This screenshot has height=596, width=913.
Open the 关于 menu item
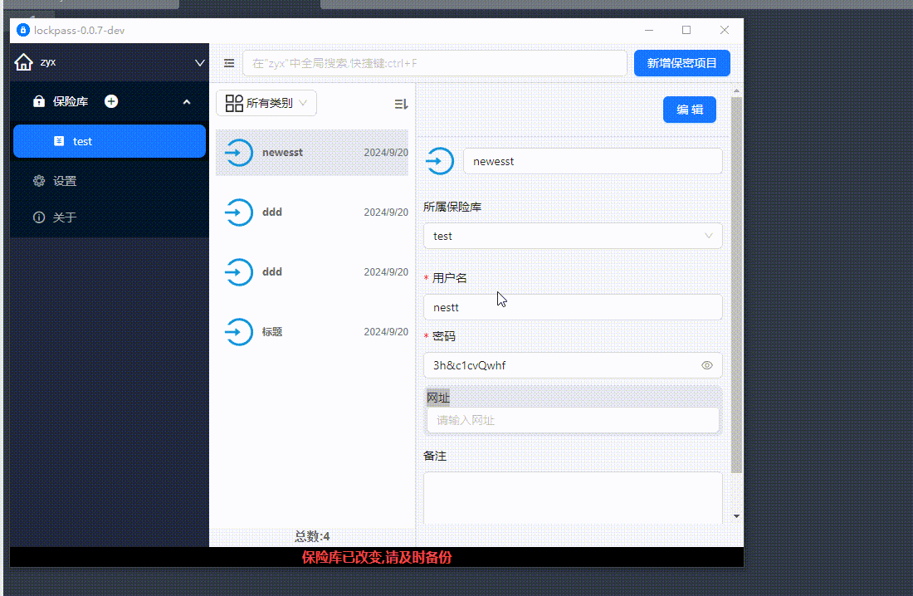[65, 217]
